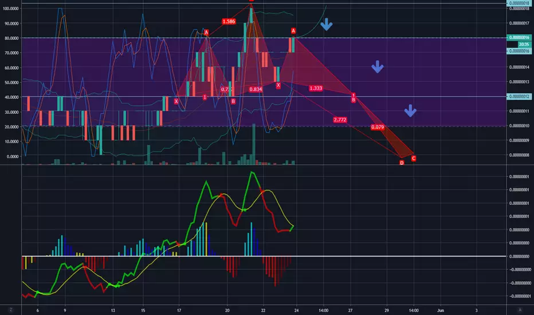Toggle the auto-scale 'A' button
Screen dimensions: 534x315
pos(520,310)
